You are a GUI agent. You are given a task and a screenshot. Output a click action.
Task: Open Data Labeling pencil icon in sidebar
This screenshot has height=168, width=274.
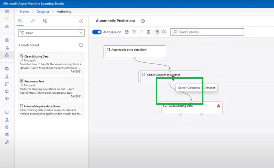pyautogui.click(x=7, y=135)
